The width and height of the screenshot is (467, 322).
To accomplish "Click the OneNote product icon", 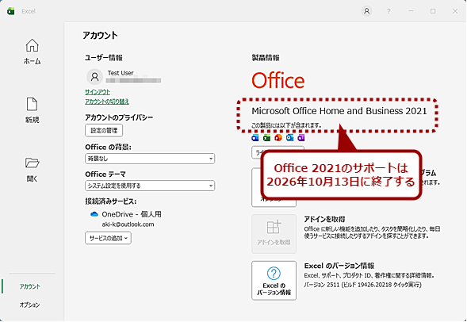I will (301, 138).
